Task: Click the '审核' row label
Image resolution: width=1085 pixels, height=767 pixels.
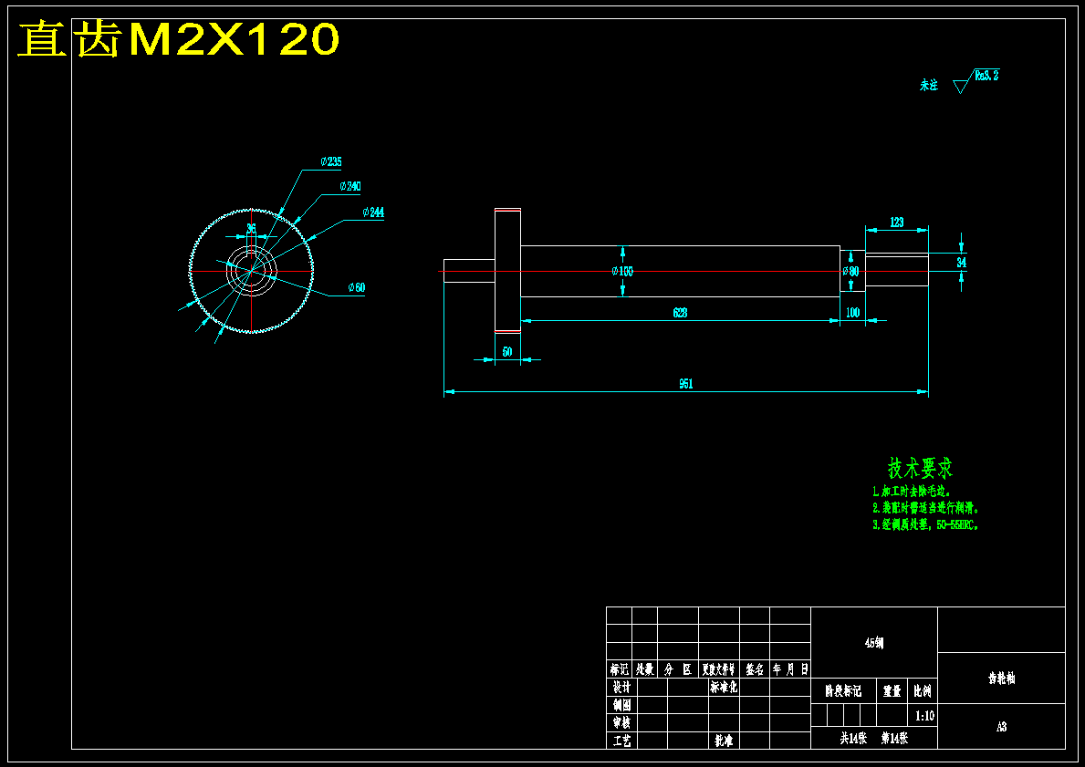Action: (621, 722)
